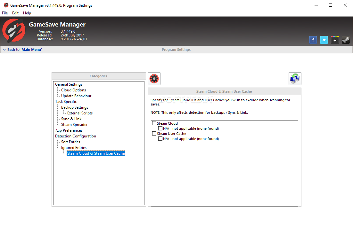The width and height of the screenshot is (353, 225).
Task: Minimize the GameSave Manager window
Action: click(x=316, y=5)
